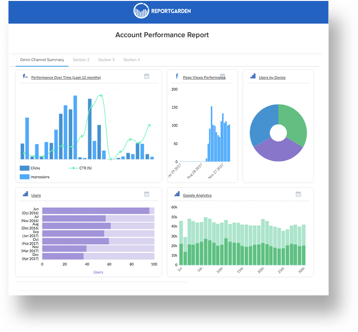
Task: Toggle the CTR (%) legend marker
Action: click(73, 168)
